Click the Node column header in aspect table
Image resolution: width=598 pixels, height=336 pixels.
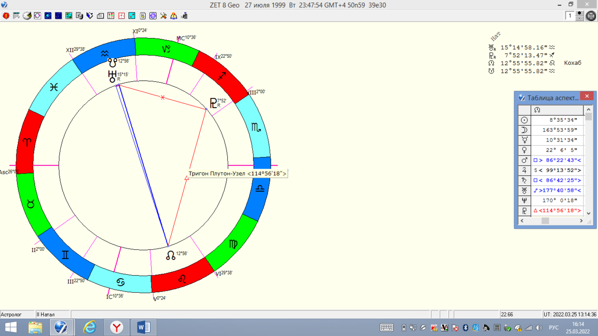(558, 110)
